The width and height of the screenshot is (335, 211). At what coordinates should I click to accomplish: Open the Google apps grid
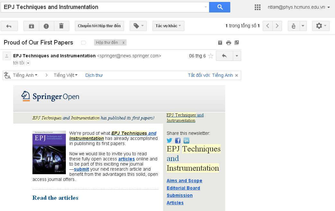pyautogui.click(x=258, y=7)
